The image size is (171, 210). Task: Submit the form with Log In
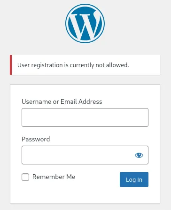coord(134,179)
